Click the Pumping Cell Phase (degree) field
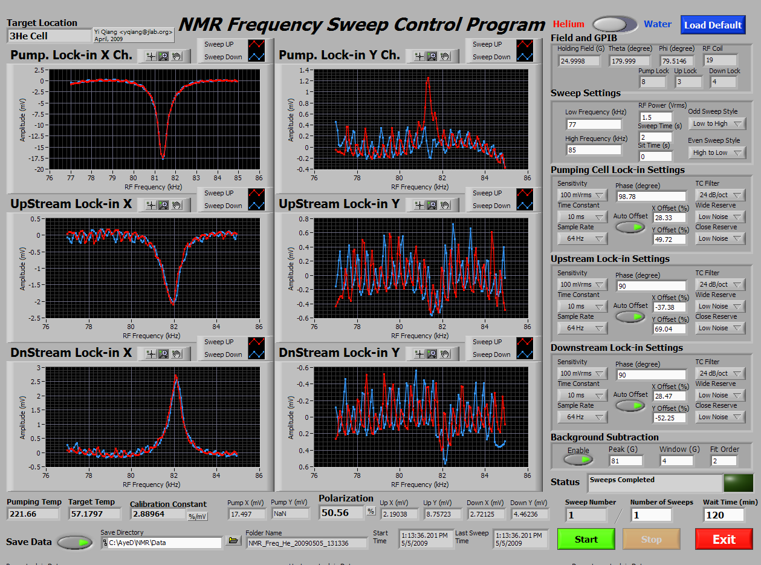Screen dimensions: 761x565 [651, 196]
